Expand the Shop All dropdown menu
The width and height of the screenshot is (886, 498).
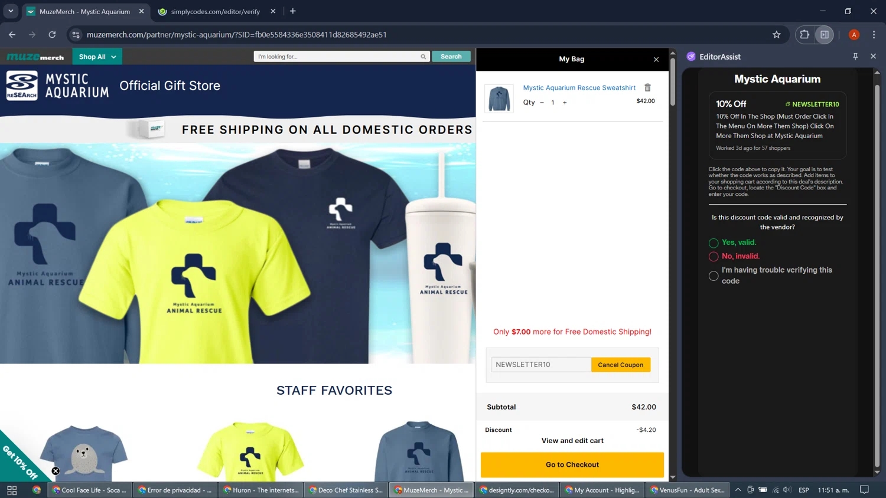pyautogui.click(x=97, y=57)
